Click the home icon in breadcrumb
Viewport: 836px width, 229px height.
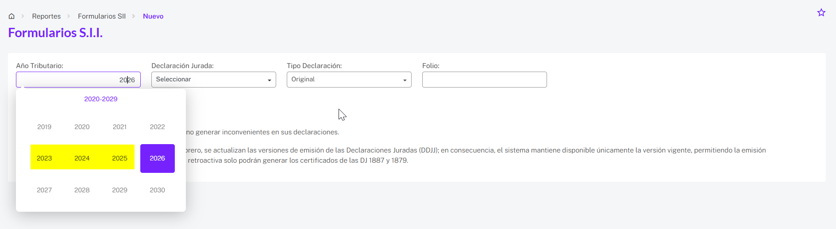12,16
